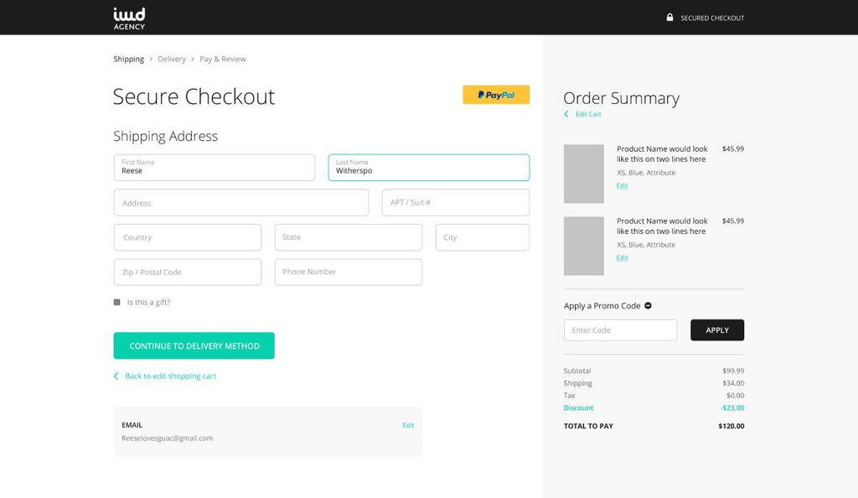Click the total $120.00 amount
Screen dimensions: 858x498
click(x=731, y=426)
